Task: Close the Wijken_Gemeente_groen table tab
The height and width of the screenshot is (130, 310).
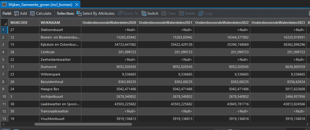Action: 77,4
